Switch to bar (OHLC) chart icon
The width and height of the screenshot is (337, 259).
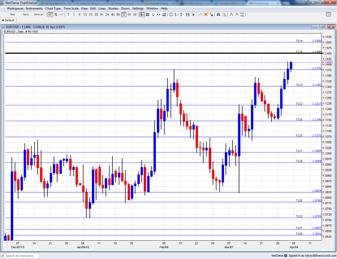tap(56, 14)
